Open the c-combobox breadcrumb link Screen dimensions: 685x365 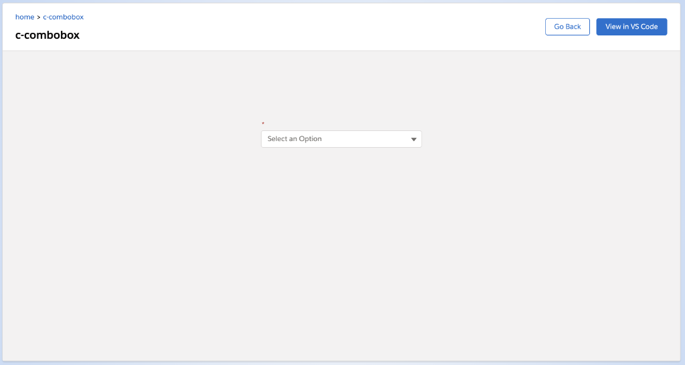[64, 17]
